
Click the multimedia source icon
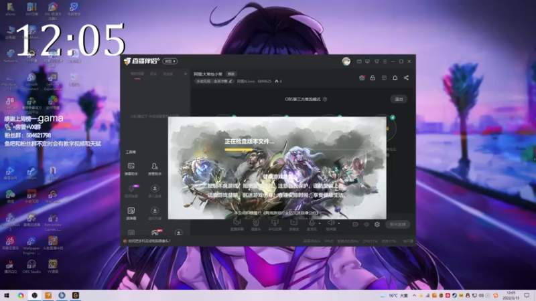(293, 224)
